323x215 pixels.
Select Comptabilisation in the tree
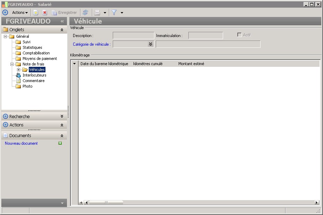(36, 53)
